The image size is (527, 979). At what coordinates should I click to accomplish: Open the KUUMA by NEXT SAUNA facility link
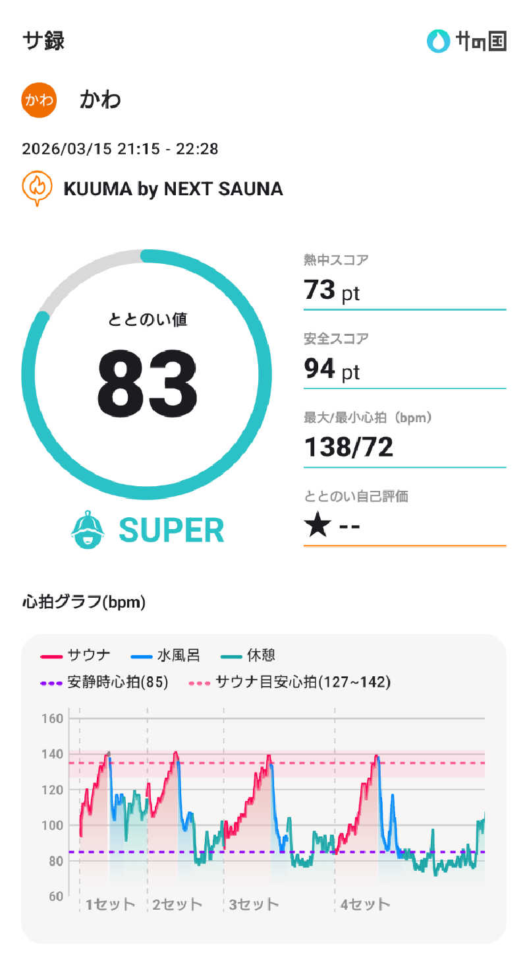[173, 189]
